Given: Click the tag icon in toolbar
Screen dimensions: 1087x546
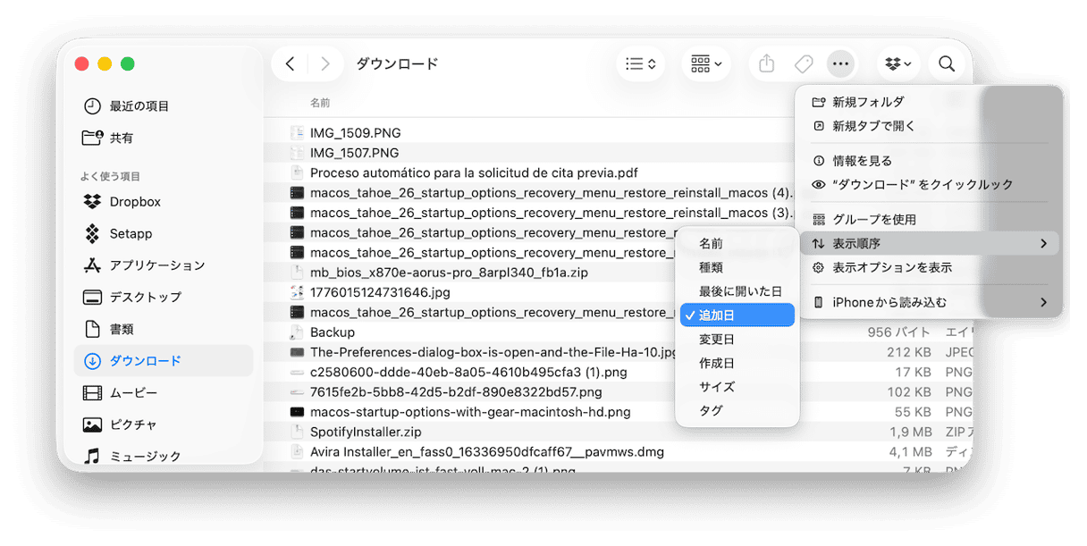Looking at the screenshot, I should tap(804, 64).
